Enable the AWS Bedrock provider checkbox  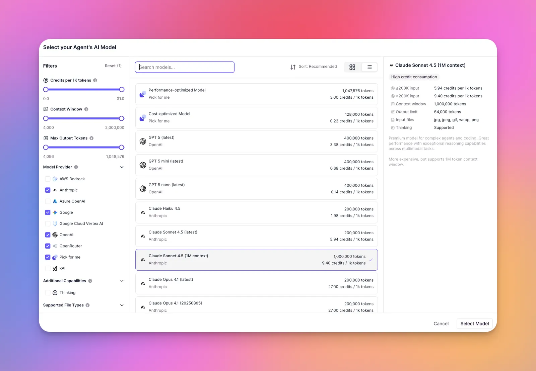pos(48,179)
